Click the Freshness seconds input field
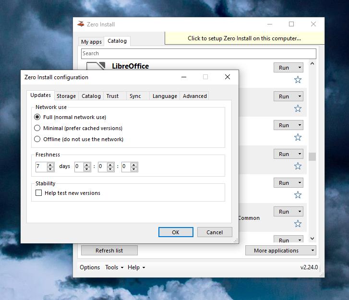 pos(126,167)
